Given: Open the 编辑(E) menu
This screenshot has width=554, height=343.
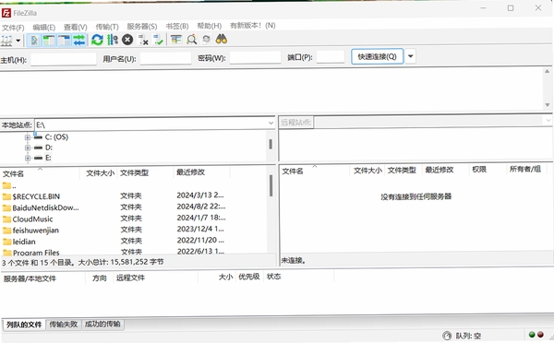Looking at the screenshot, I should [43, 27].
